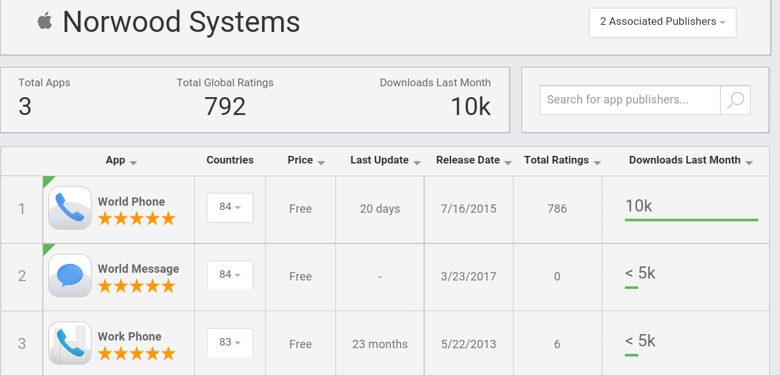Click the World Message app icon

(70, 276)
